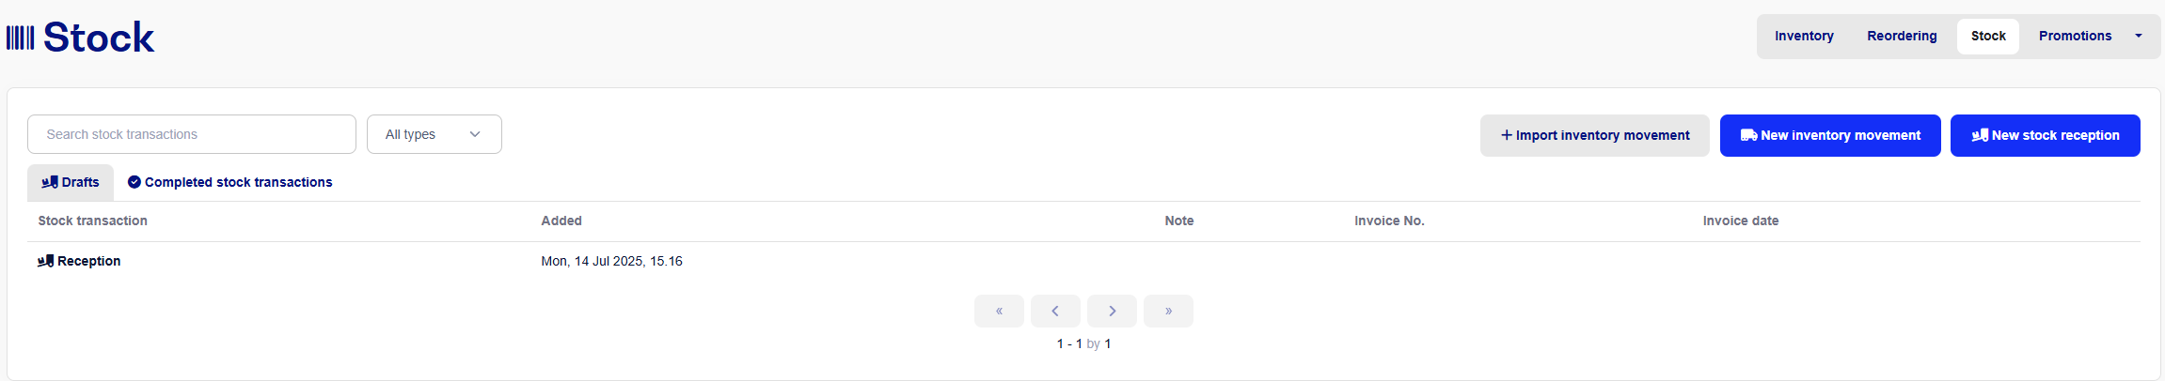The width and height of the screenshot is (2165, 381).
Task: Click the forklift icon on New stock reception
Action: pos(1980,135)
